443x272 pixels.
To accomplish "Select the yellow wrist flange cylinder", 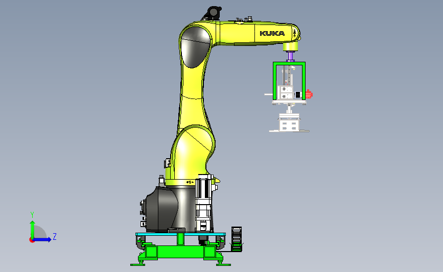I will click(x=290, y=46).
